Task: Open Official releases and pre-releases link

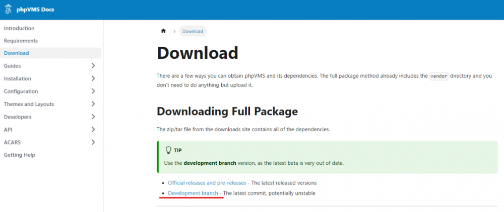Action: 207,183
